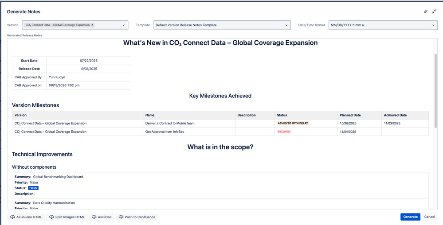Select 'Get Approval from InfoSec' milestone
443x225 pixels.
coord(165,132)
